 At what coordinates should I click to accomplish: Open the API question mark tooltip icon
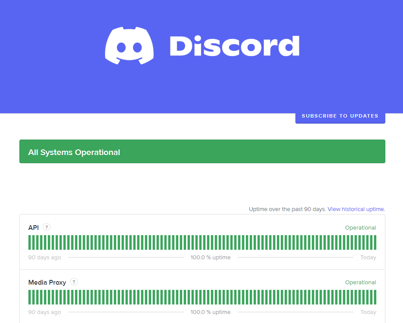click(x=46, y=227)
